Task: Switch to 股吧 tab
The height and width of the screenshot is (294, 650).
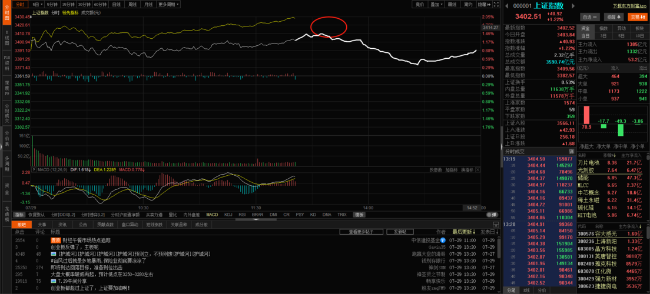Action: [22, 225]
